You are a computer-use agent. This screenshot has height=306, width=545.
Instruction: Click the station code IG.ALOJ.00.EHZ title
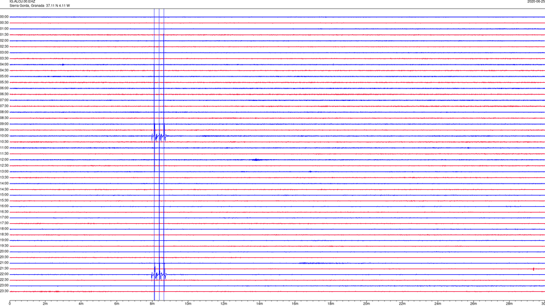(22, 2)
